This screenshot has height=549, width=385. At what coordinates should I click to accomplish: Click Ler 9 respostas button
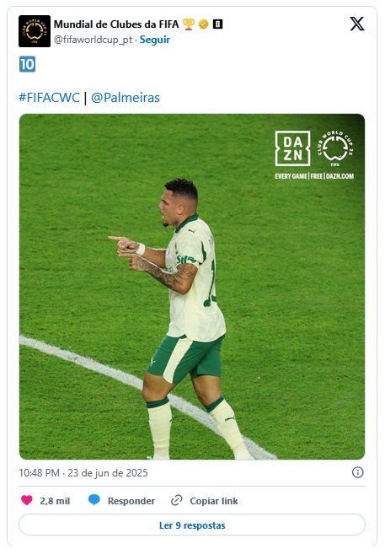click(192, 525)
